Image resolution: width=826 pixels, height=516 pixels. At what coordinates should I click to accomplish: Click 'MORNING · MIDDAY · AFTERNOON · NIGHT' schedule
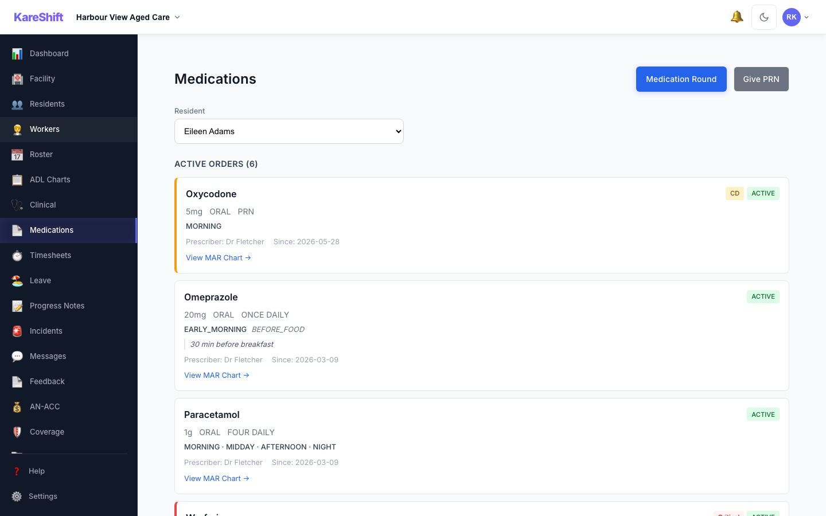[x=260, y=447]
